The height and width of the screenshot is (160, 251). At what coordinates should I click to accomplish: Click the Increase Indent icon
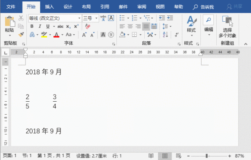[x=170, y=18]
